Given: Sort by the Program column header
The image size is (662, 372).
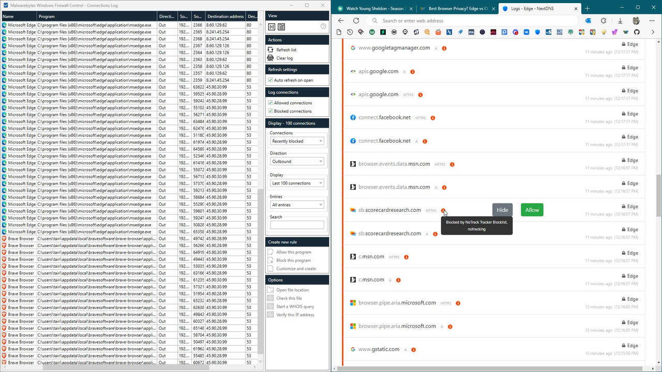Looking at the screenshot, I should click(97, 17).
